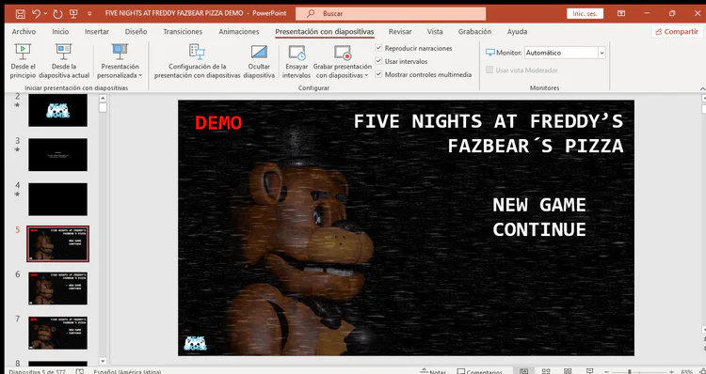The height and width of the screenshot is (374, 706).
Task: Open Ribbon display options icon
Action: (621, 13)
